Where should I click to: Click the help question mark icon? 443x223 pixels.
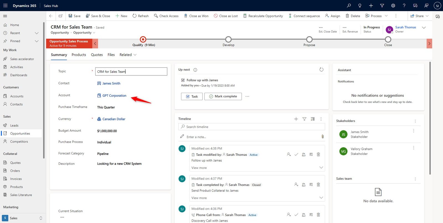click(404, 6)
